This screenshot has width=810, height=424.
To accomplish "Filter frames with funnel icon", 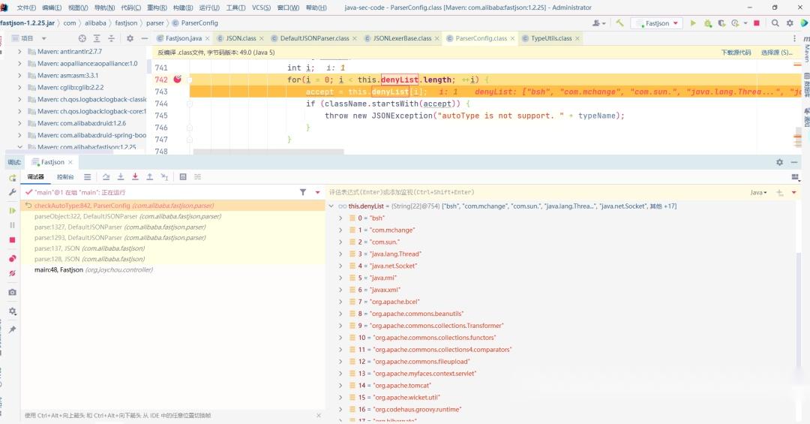I will click(303, 192).
